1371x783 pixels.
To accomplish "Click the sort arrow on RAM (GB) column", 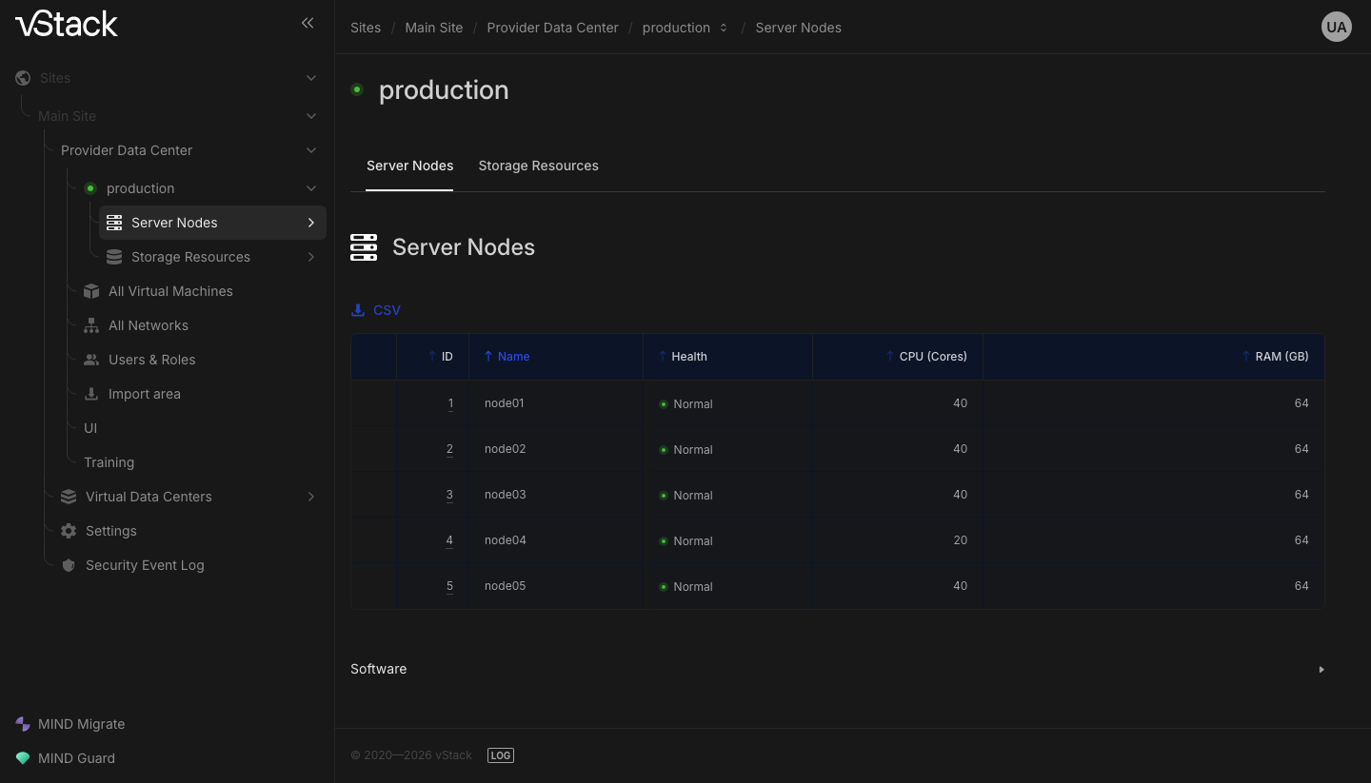I will (1246, 357).
